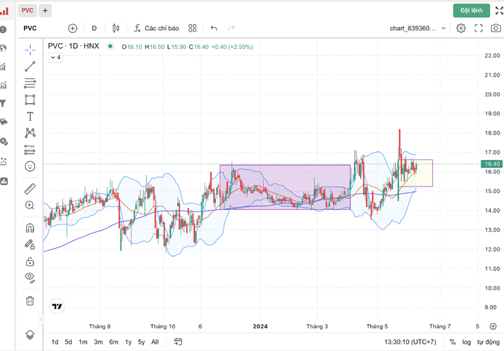Toggle lock all drawing tools
The width and height of the screenshot is (504, 351).
tap(30, 261)
